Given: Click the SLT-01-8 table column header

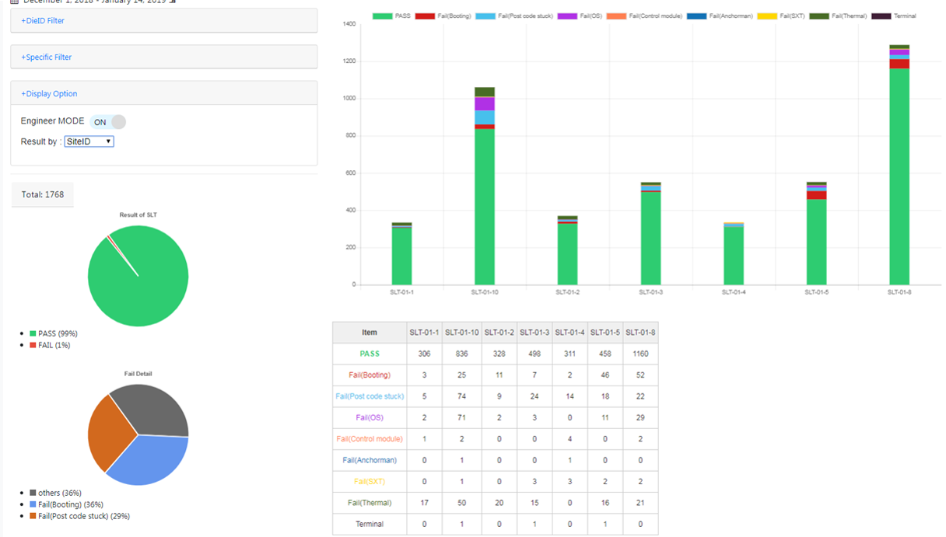Looking at the screenshot, I should click(642, 333).
